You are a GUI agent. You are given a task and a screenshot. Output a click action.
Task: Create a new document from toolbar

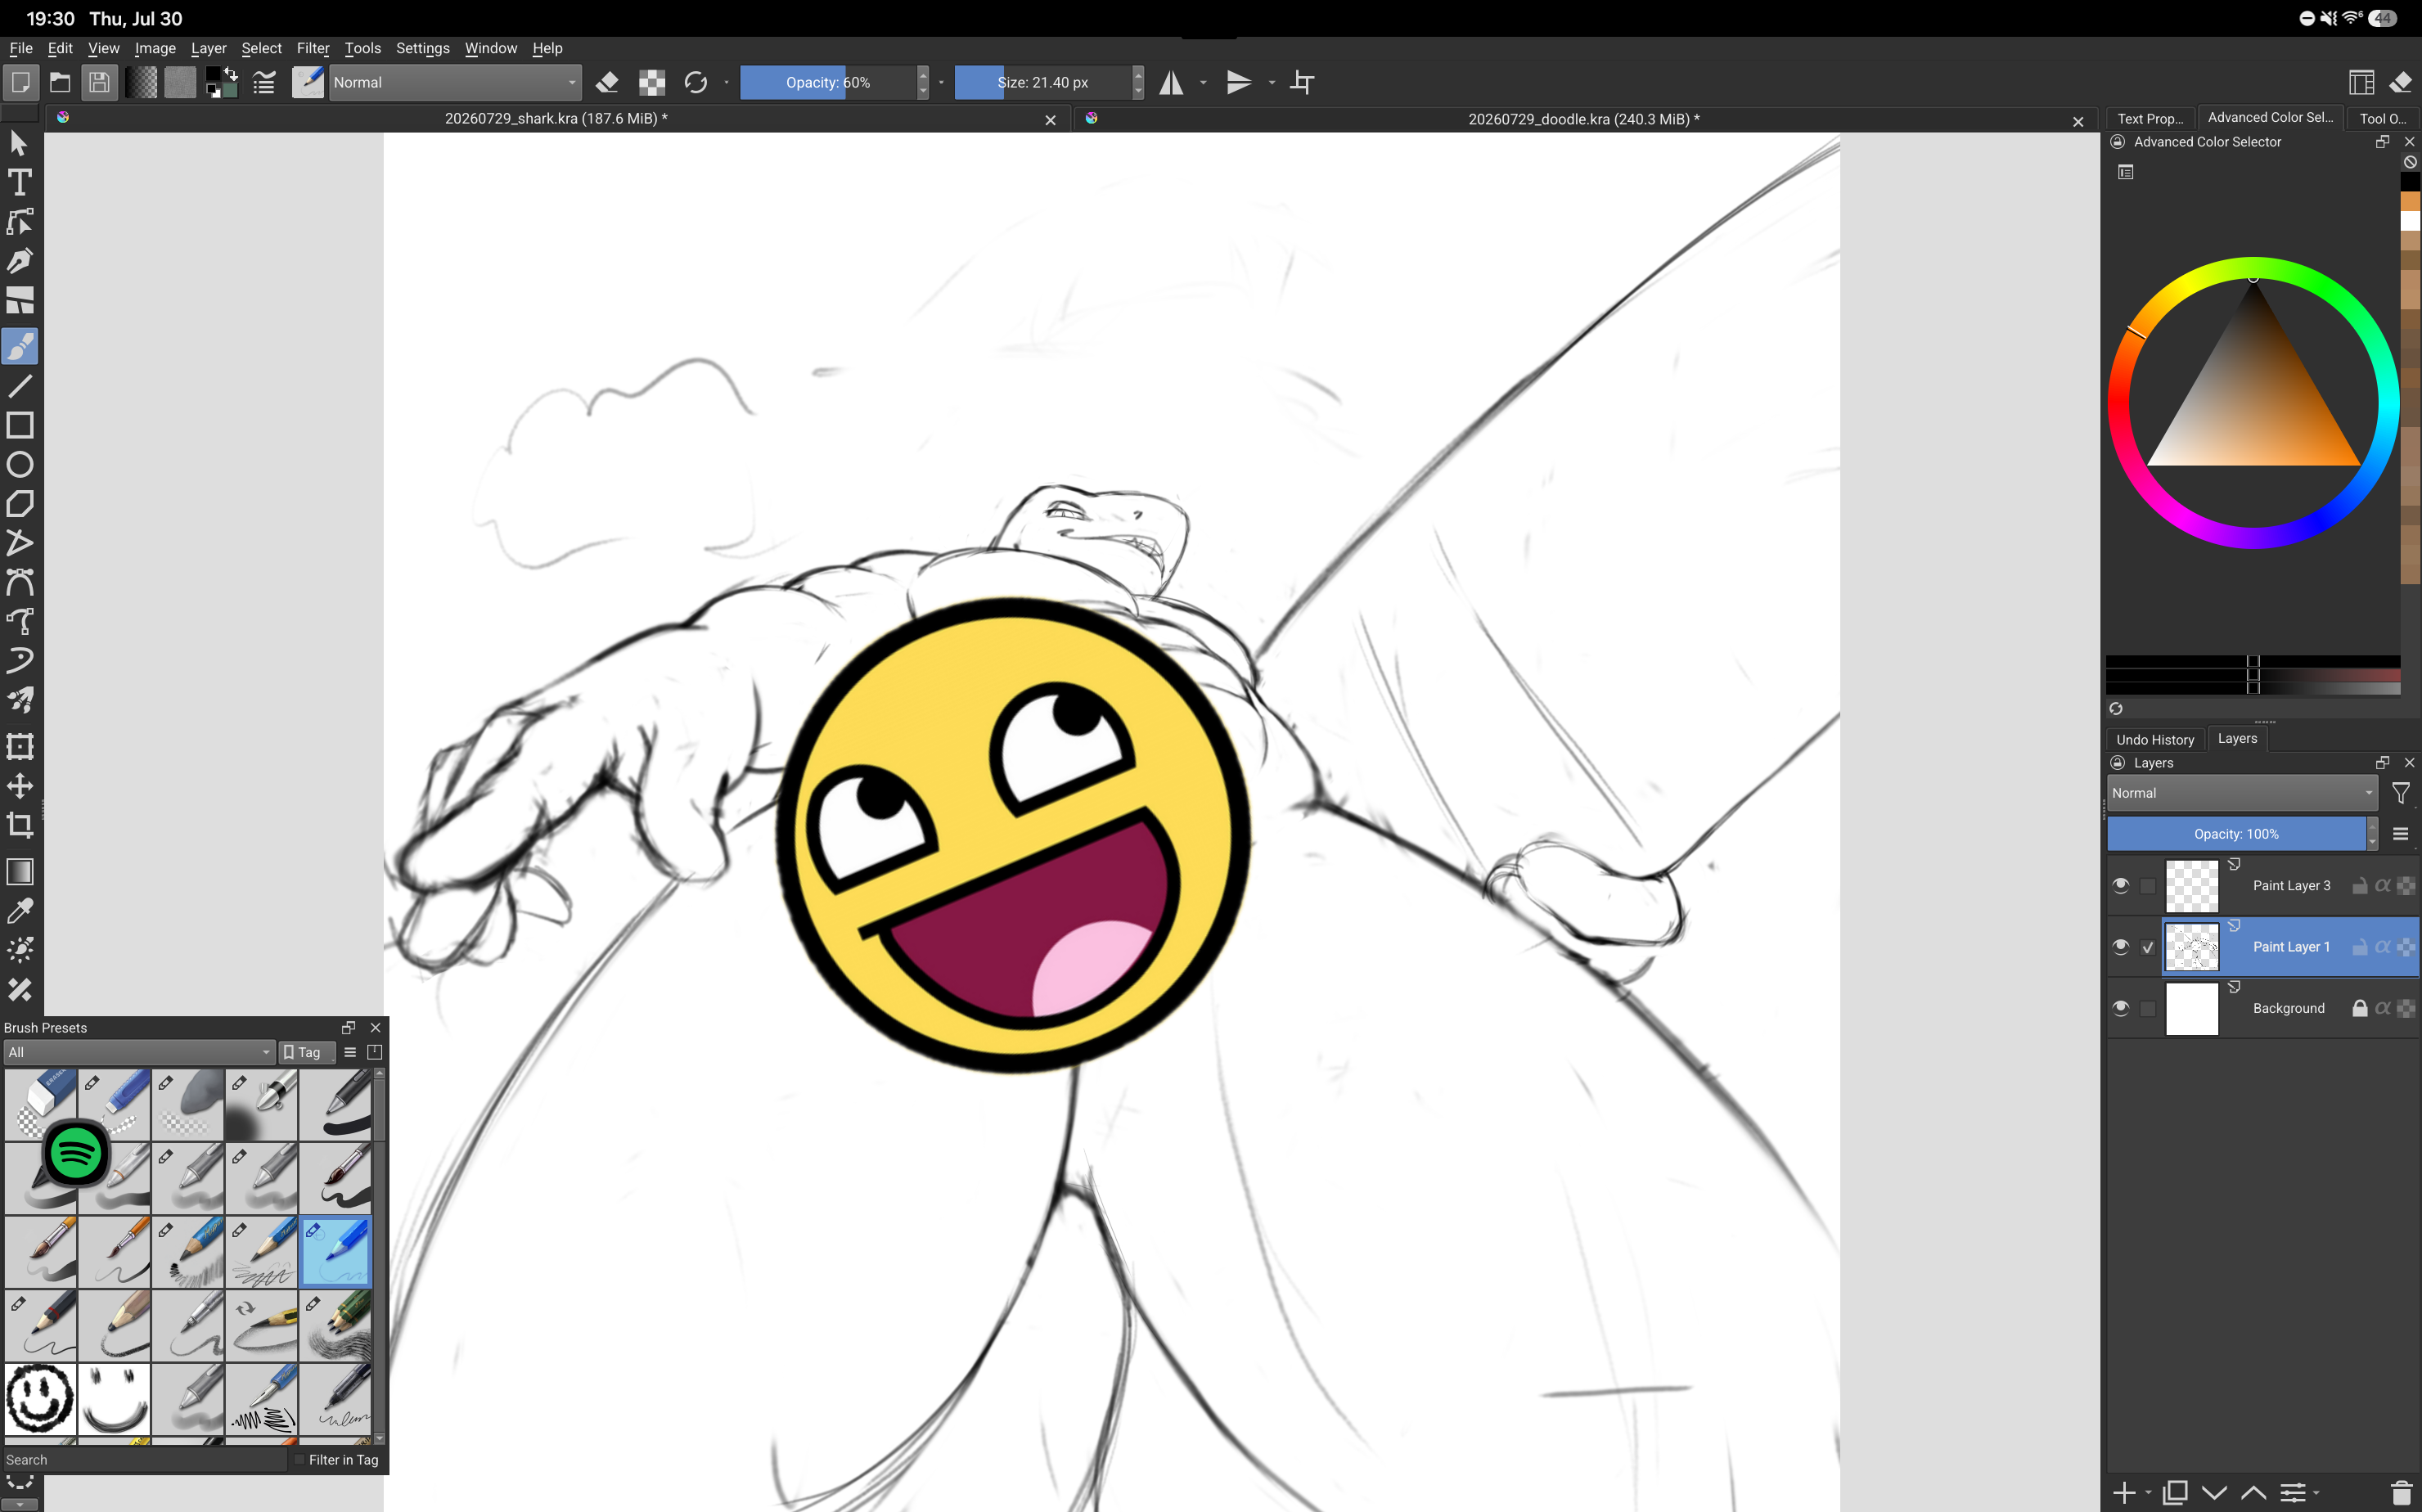[20, 82]
